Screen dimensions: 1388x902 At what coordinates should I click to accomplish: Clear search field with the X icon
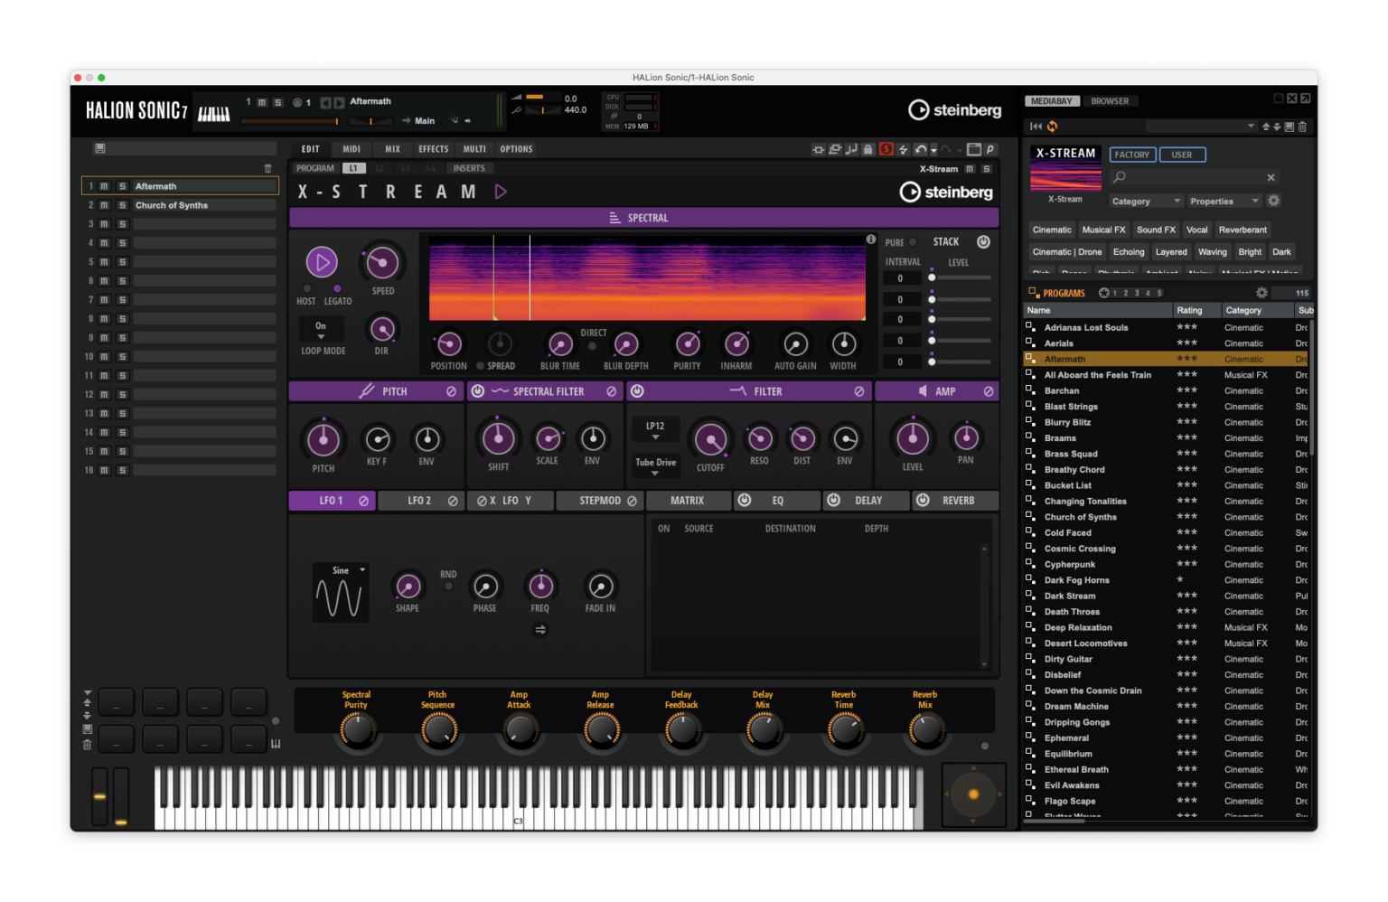[1271, 177]
